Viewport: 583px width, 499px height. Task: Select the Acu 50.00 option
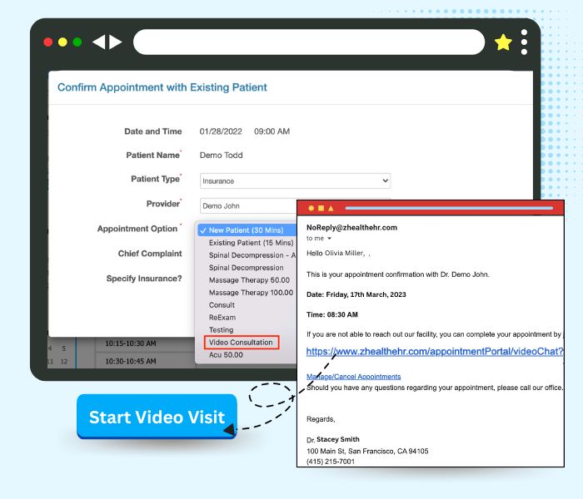(226, 355)
